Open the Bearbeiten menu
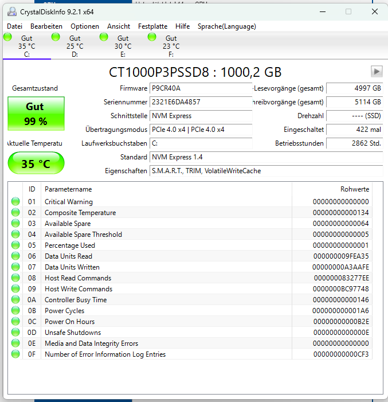The image size is (388, 402). click(46, 26)
